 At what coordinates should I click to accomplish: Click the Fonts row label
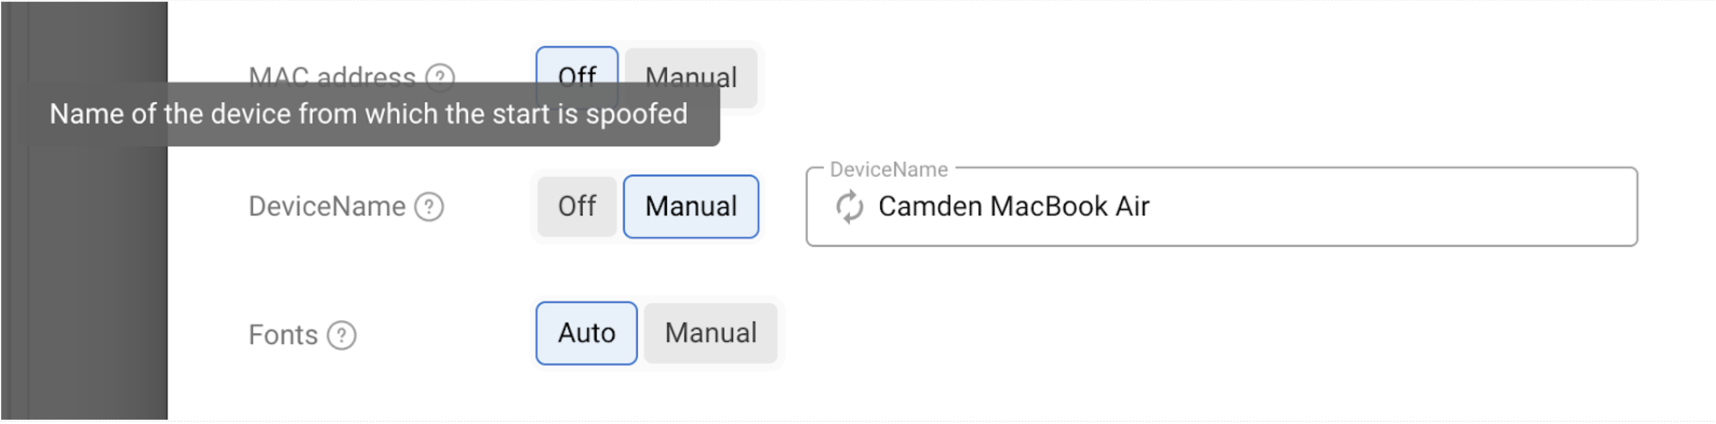pos(283,335)
